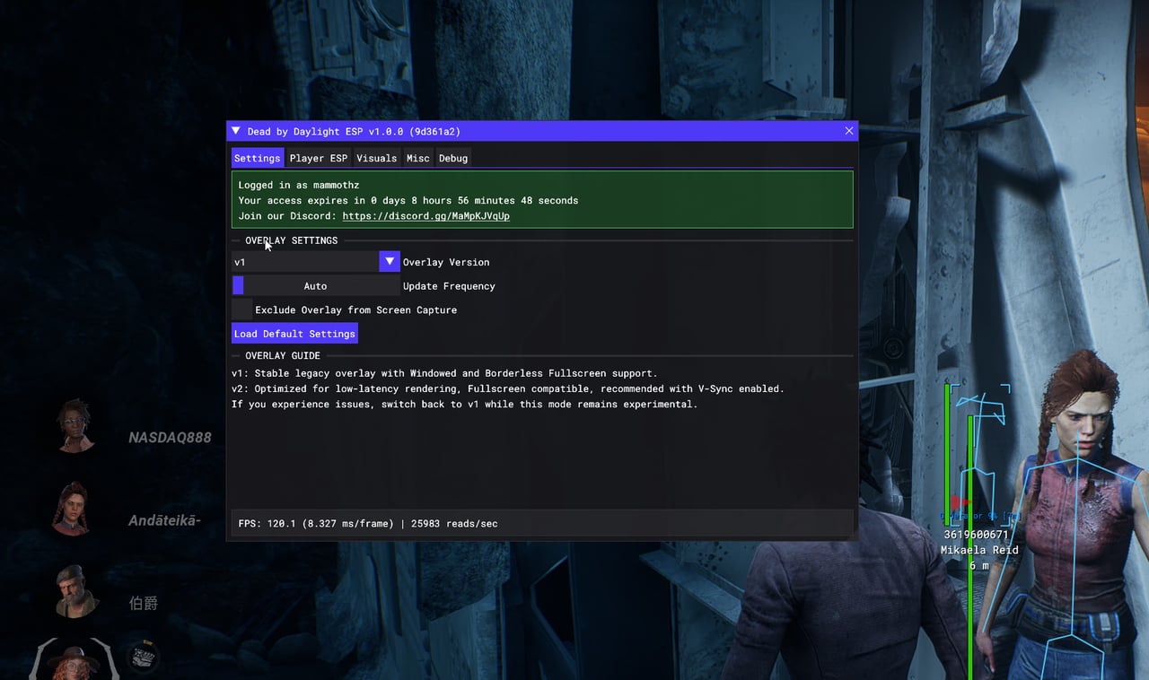
Task: Click the 伯爵 player name
Action: coord(144,603)
